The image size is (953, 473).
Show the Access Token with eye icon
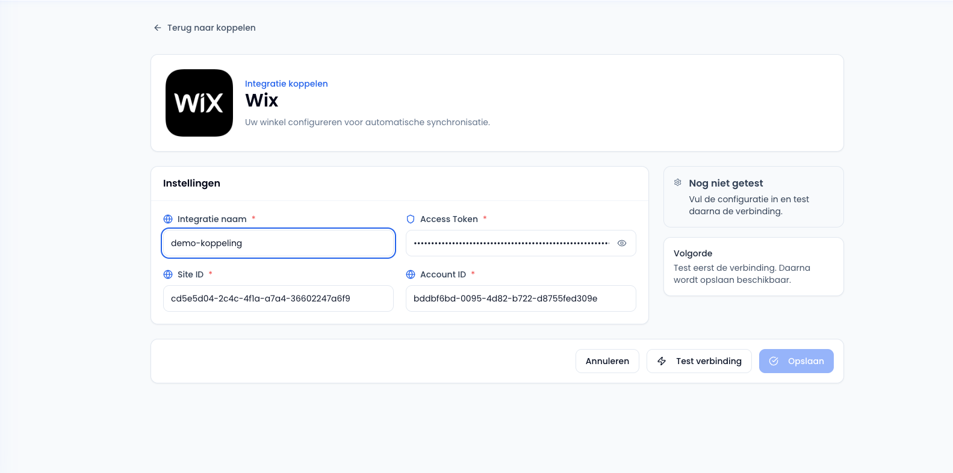click(x=622, y=243)
